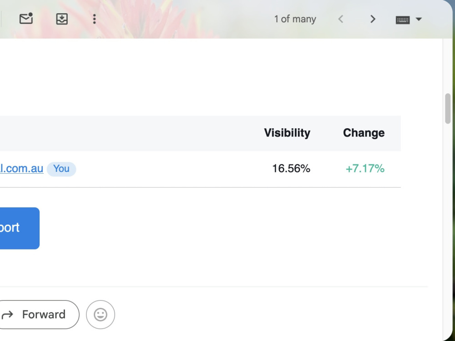This screenshot has width=455, height=341.
Task: Mark the email as unread via envelope icon
Action: [x=26, y=19]
